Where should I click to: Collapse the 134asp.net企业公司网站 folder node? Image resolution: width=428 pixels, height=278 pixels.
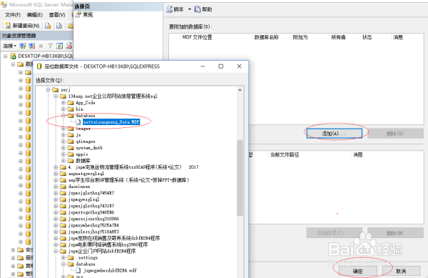pos(56,96)
